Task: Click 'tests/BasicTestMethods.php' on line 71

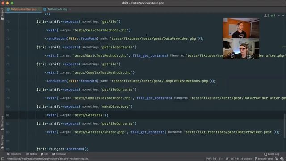Action: 101,30
